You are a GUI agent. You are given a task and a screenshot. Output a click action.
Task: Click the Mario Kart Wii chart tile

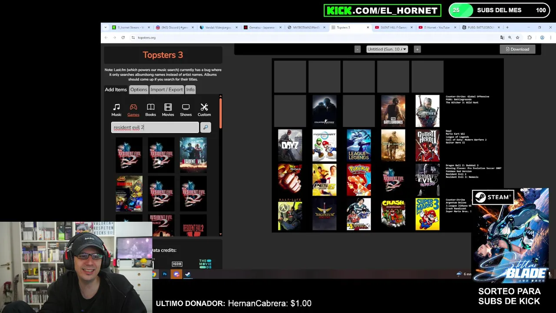point(324,145)
